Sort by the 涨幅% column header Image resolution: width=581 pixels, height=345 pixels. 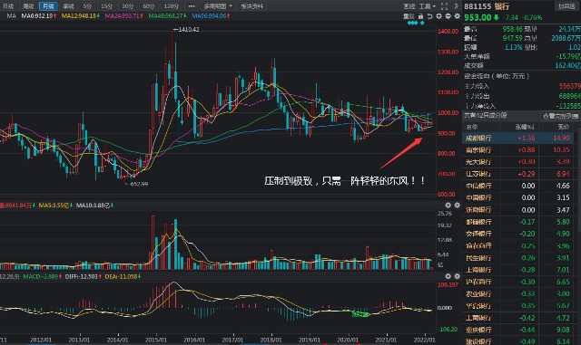tap(525, 127)
